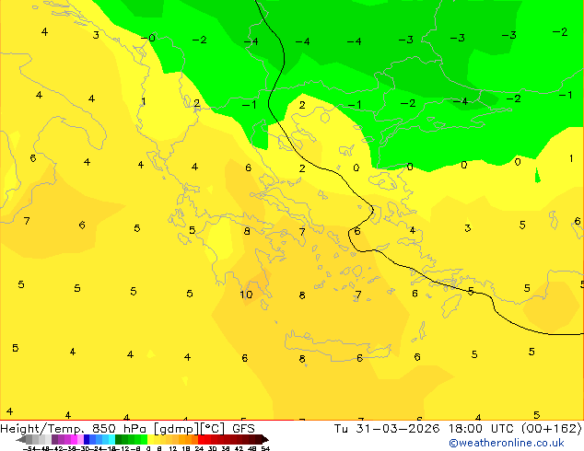Click the weatheronline.co.uk copyright link
This screenshot has height=451, width=584.
tap(507, 443)
